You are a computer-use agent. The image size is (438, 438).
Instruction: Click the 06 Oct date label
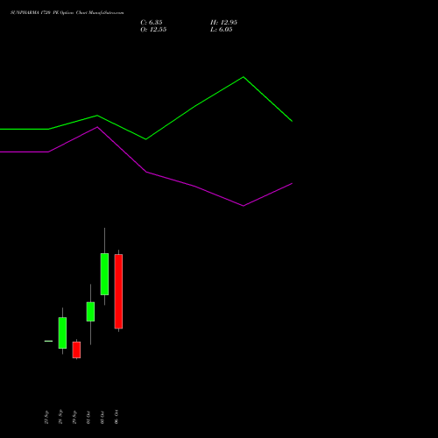117,417
